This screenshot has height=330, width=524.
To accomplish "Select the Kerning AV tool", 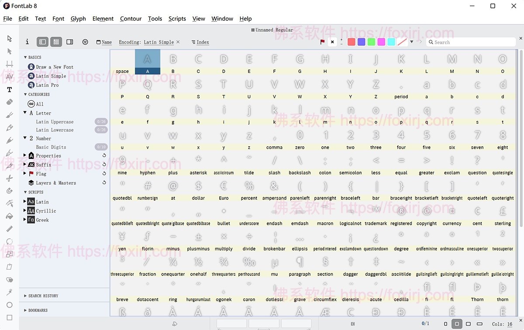I will click(9, 77).
